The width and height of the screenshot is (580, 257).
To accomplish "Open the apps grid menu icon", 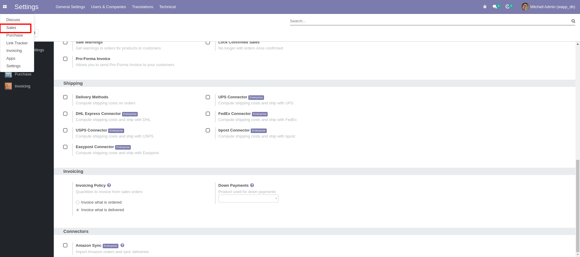I will [5, 7].
